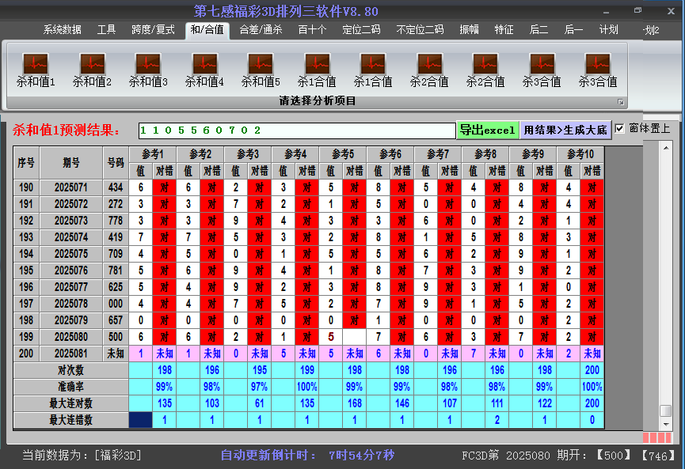Image resolution: width=685 pixels, height=469 pixels.
Task: Click the 用结果>生成大底 button
Action: click(x=565, y=130)
